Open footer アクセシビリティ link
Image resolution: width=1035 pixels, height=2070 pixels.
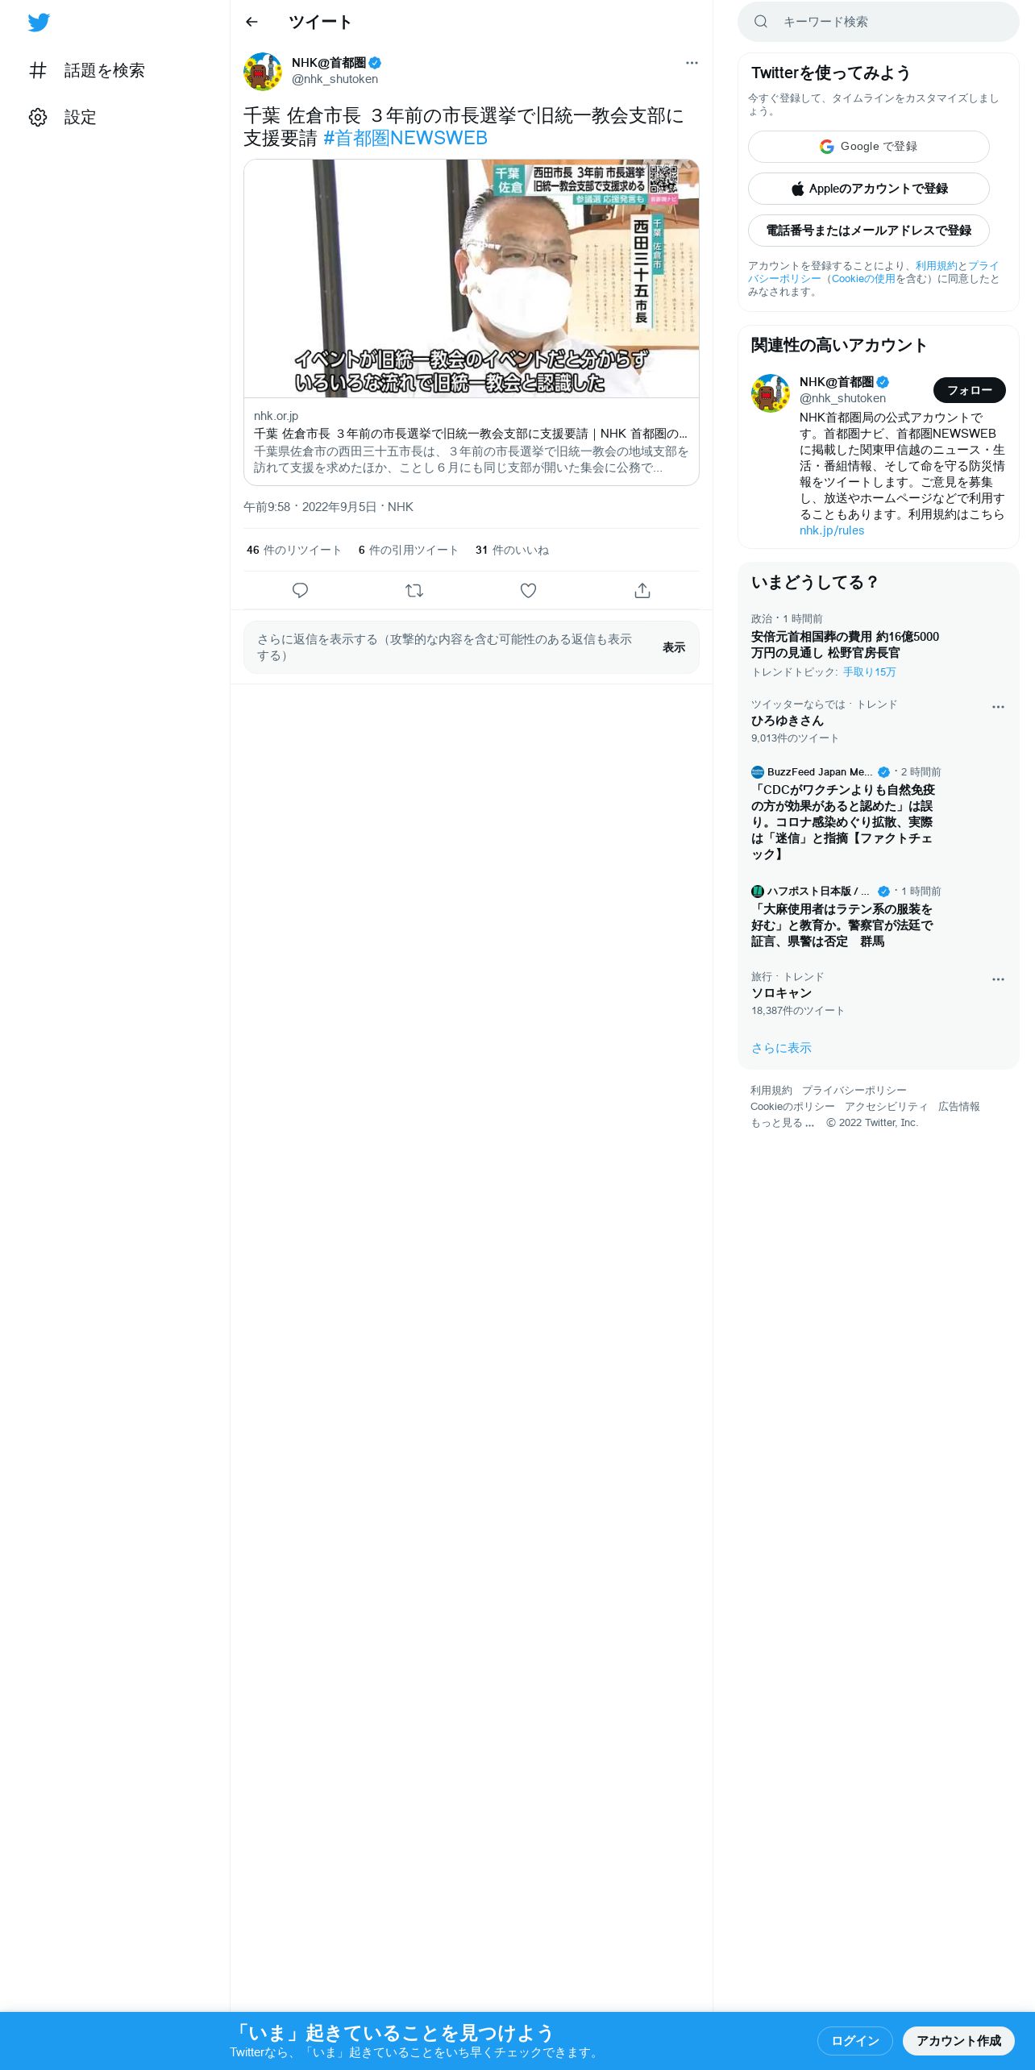(887, 1107)
